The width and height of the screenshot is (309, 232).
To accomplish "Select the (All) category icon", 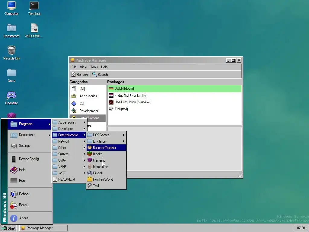I will click(x=74, y=89).
